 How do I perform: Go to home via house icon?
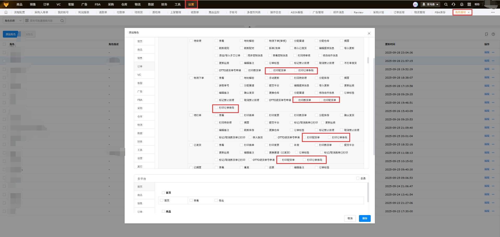click(6, 12)
